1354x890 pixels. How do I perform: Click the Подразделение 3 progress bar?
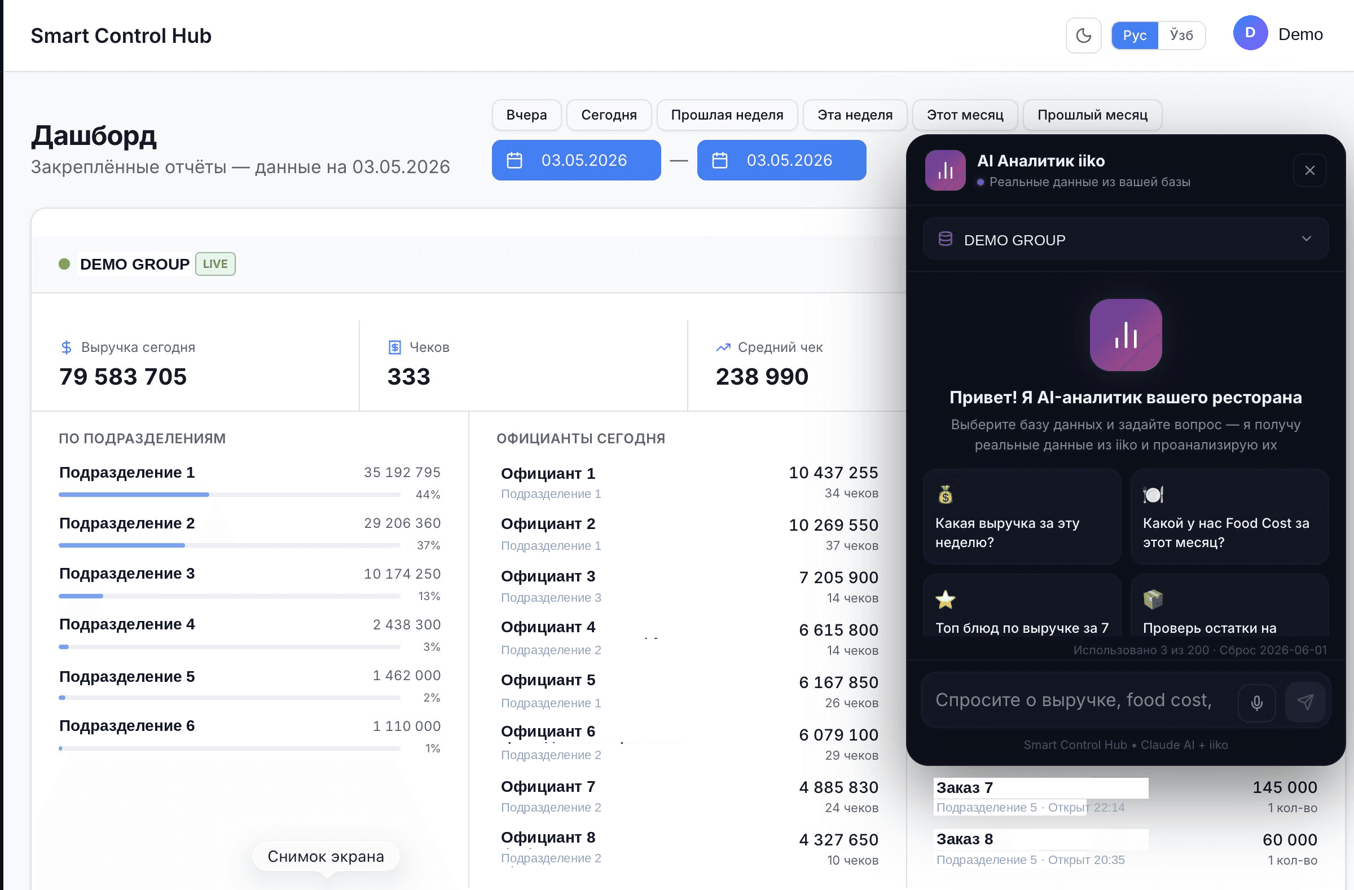coord(229,596)
